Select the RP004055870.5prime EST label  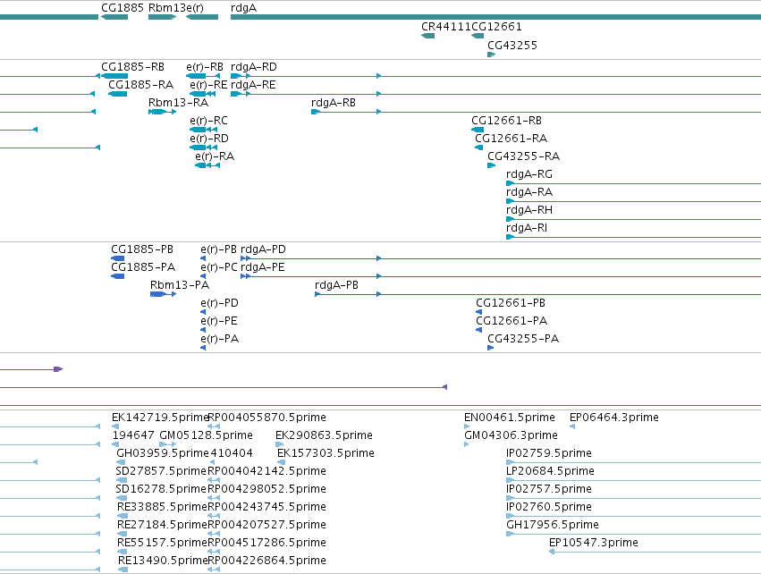click(267, 418)
